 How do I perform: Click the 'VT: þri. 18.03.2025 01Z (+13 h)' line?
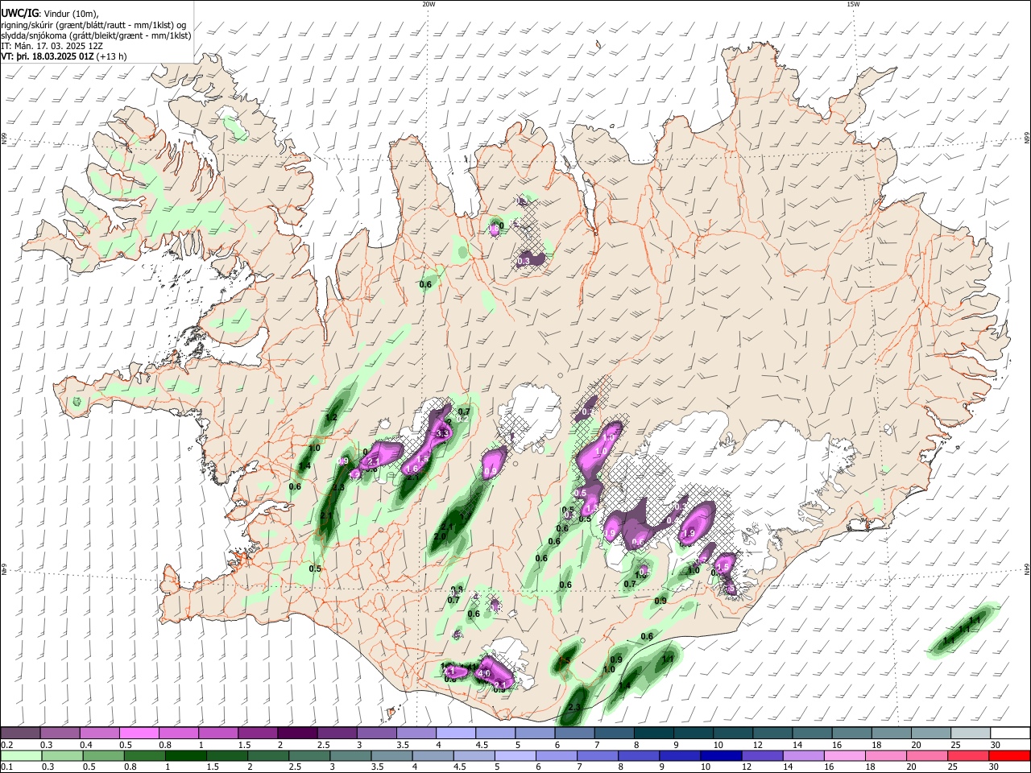64,57
